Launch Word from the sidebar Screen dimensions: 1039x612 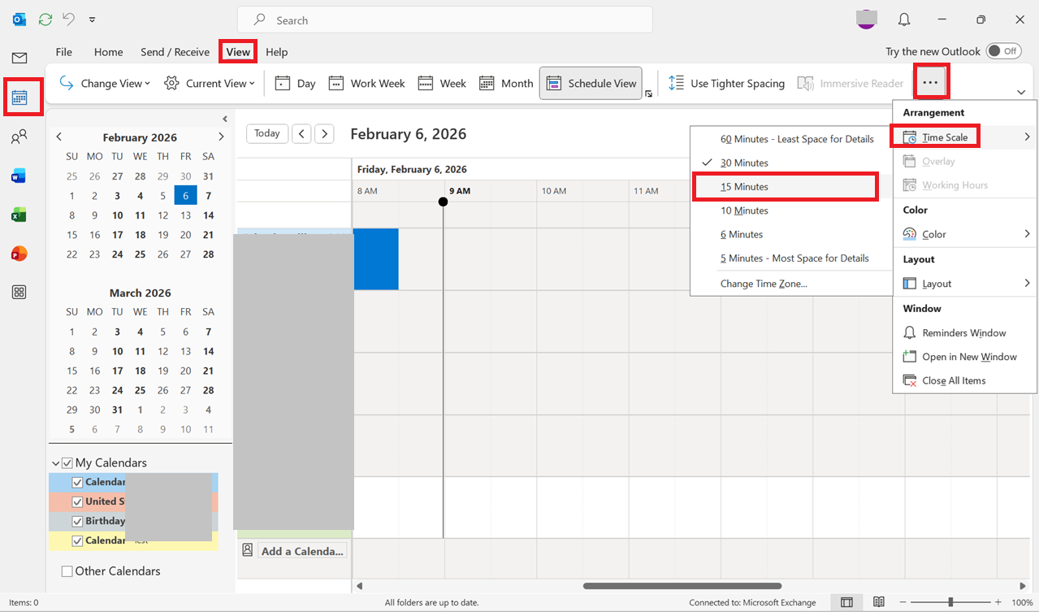pyautogui.click(x=19, y=176)
